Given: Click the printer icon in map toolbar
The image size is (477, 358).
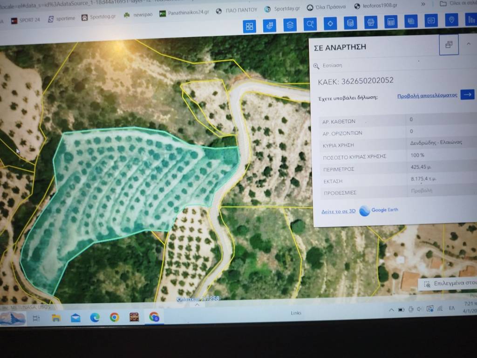Looking at the screenshot, I should pos(371,22).
